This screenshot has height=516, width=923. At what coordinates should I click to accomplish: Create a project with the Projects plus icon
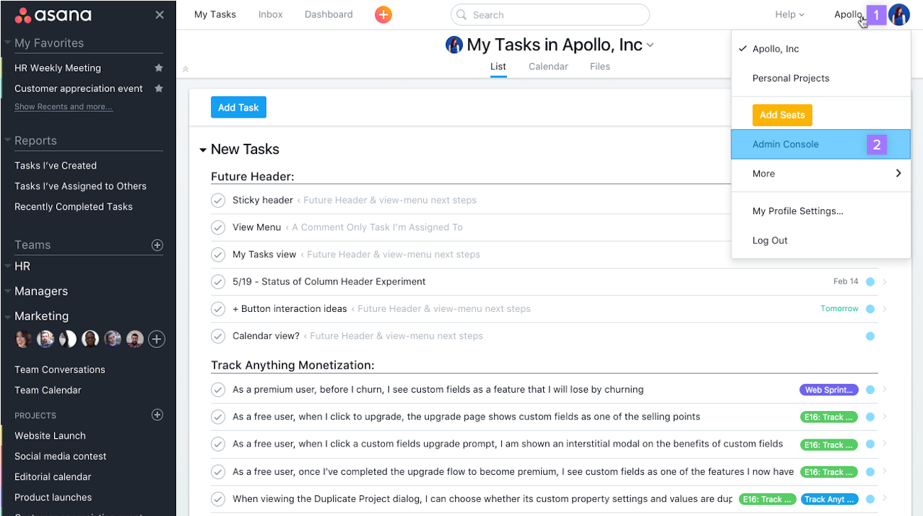[x=158, y=415]
